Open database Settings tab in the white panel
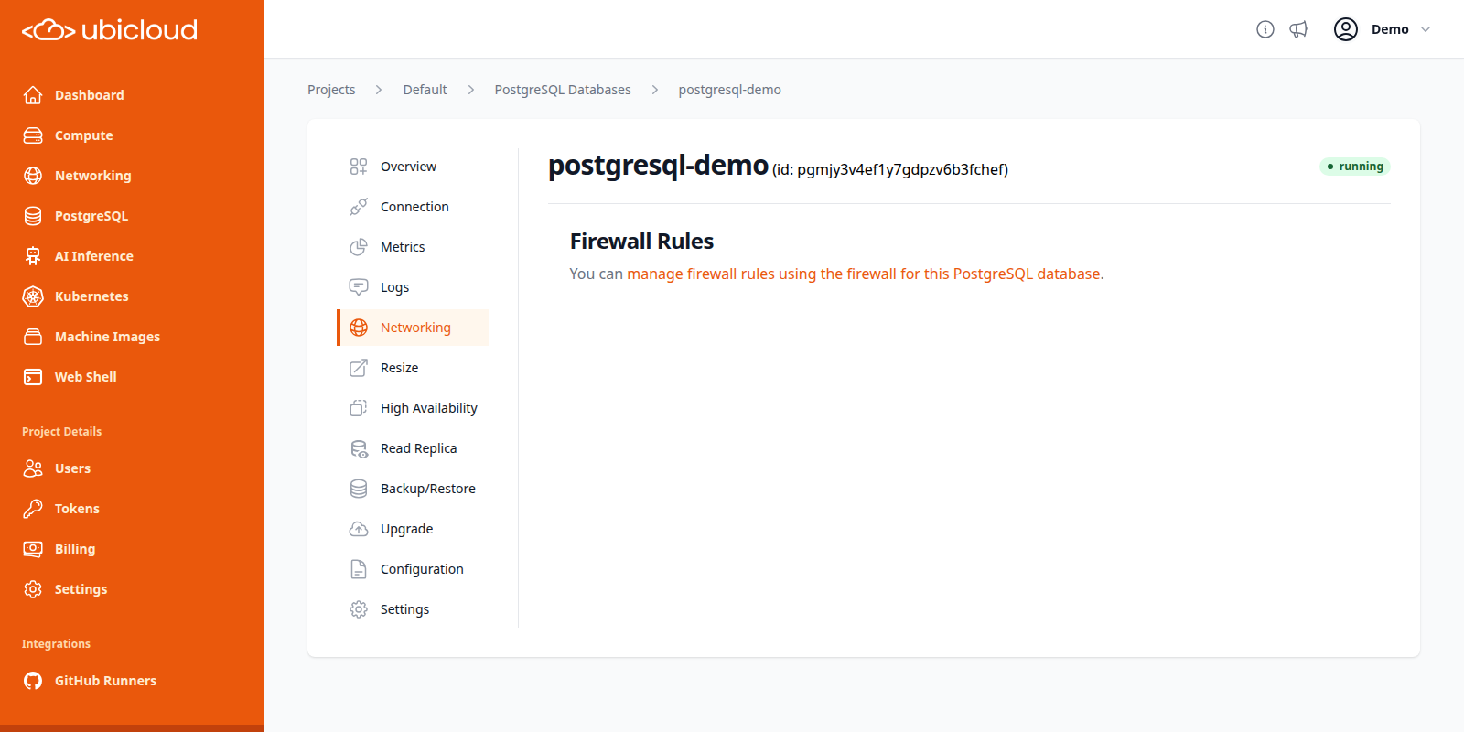The height and width of the screenshot is (732, 1464). (x=413, y=609)
